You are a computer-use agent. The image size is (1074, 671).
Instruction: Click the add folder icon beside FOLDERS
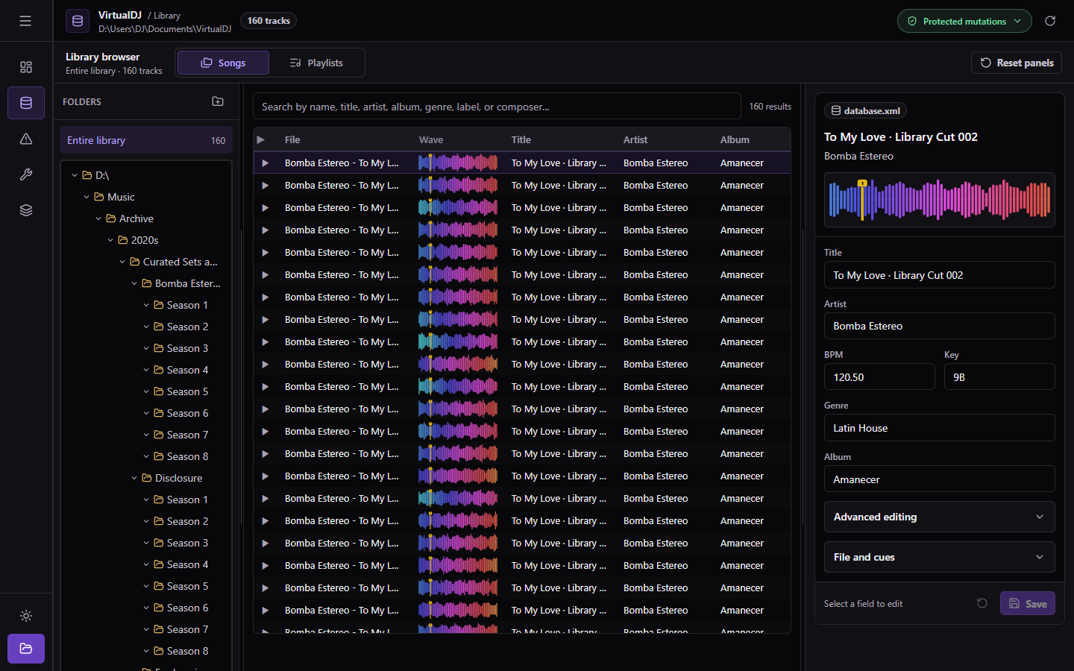pyautogui.click(x=218, y=101)
